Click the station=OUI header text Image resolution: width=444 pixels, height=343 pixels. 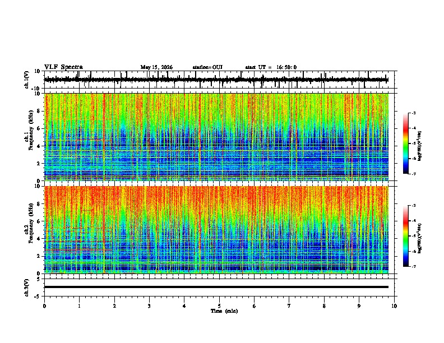pos(207,67)
